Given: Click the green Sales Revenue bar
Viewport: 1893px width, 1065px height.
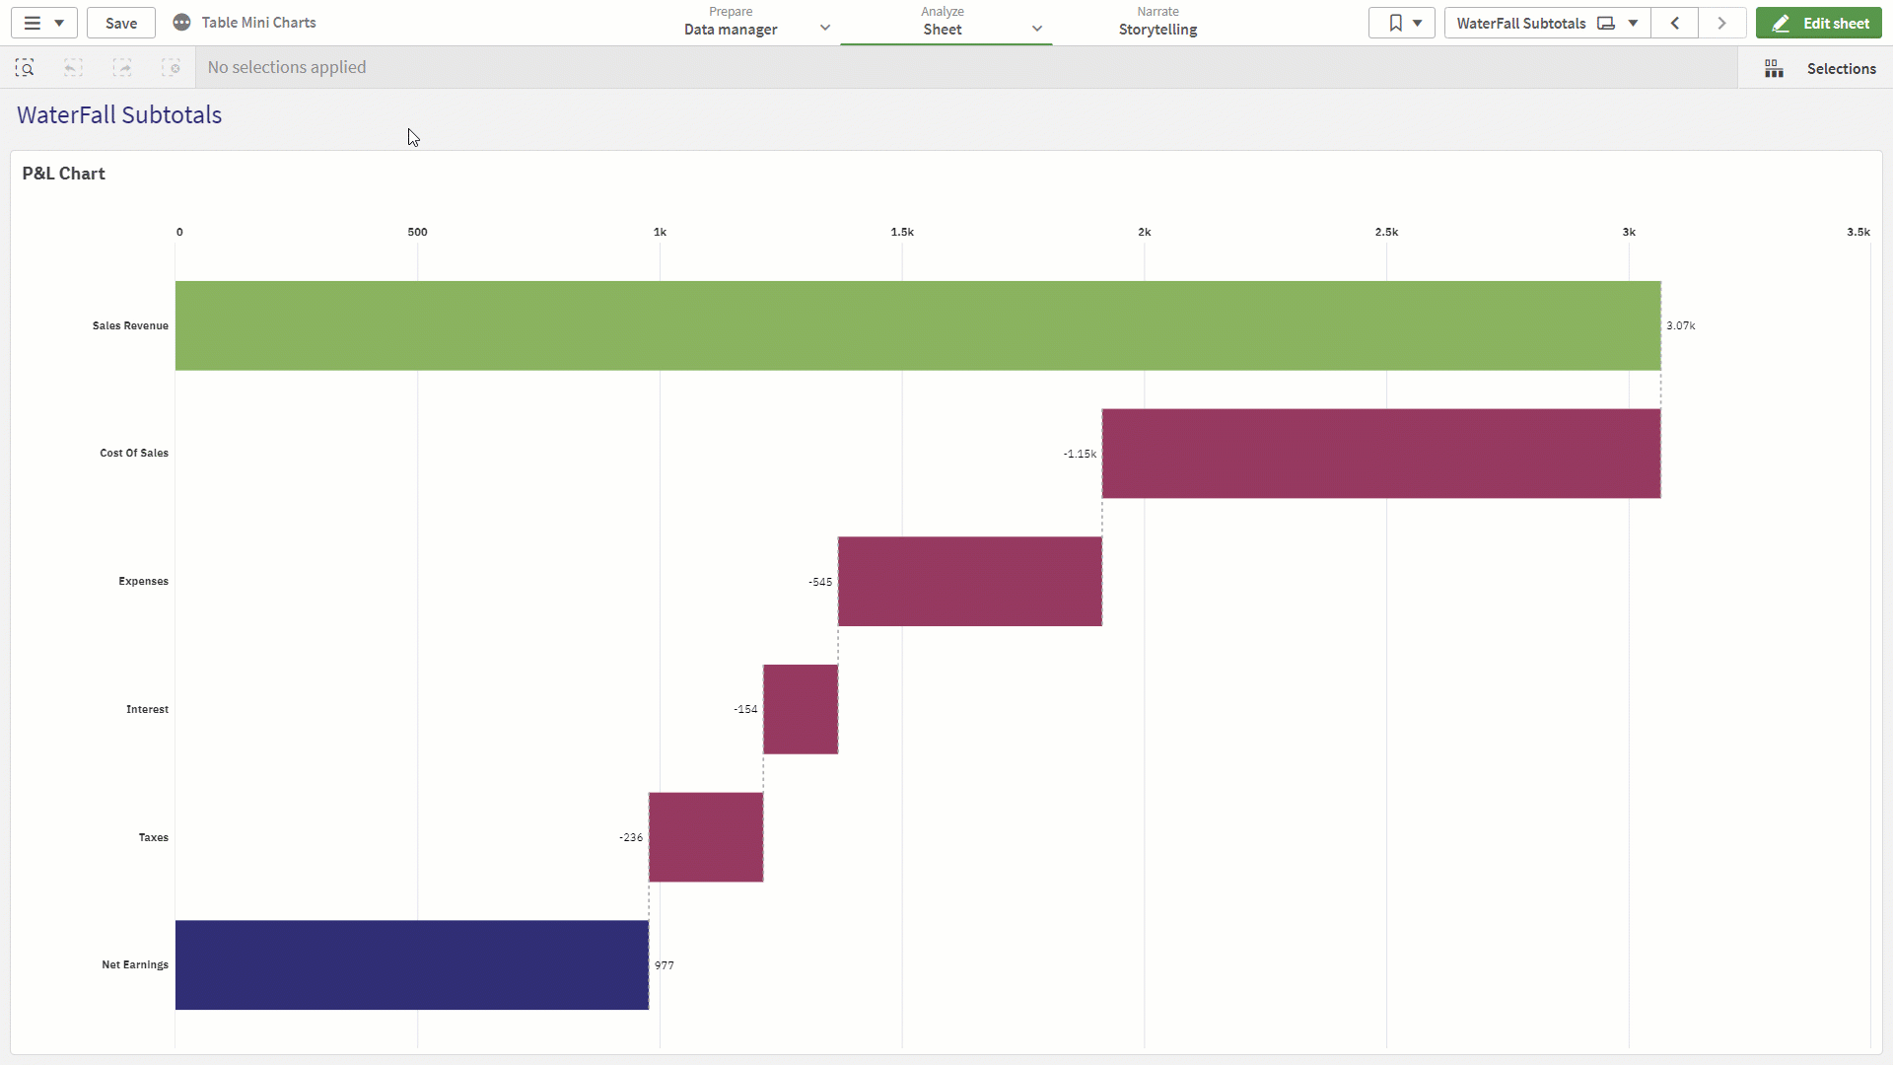Looking at the screenshot, I should tap(918, 325).
